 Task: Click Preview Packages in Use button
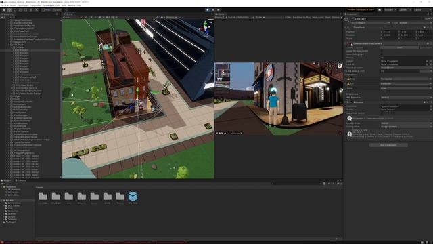(361, 9)
